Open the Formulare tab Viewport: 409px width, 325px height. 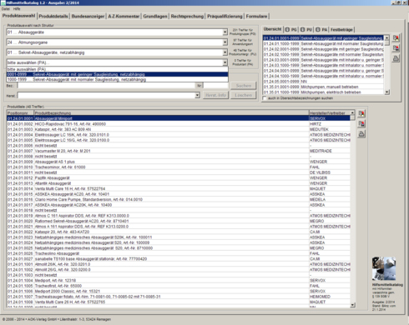(256, 17)
